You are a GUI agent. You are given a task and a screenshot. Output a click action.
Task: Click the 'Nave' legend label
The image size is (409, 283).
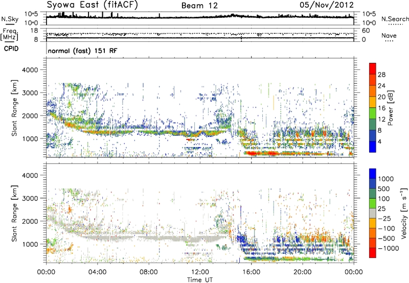point(389,35)
